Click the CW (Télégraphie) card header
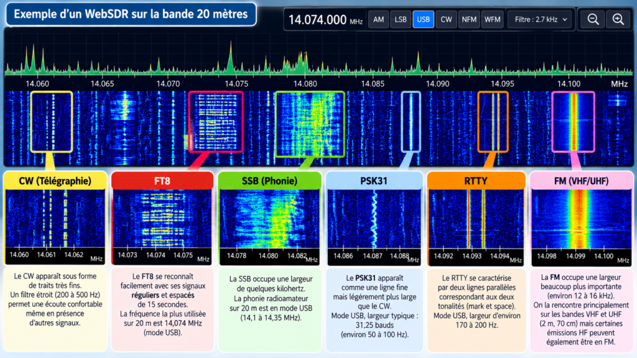 tap(55, 181)
